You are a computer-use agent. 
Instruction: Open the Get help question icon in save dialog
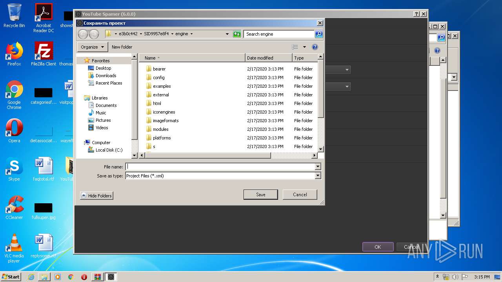[x=315, y=47]
